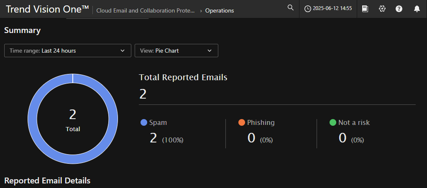Click the blue ring of the donut chart
The height and width of the screenshot is (188, 427).
(x=33, y=119)
